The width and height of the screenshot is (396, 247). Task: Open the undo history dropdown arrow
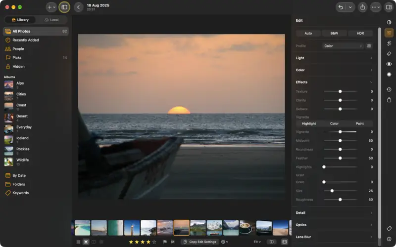tap(350, 7)
